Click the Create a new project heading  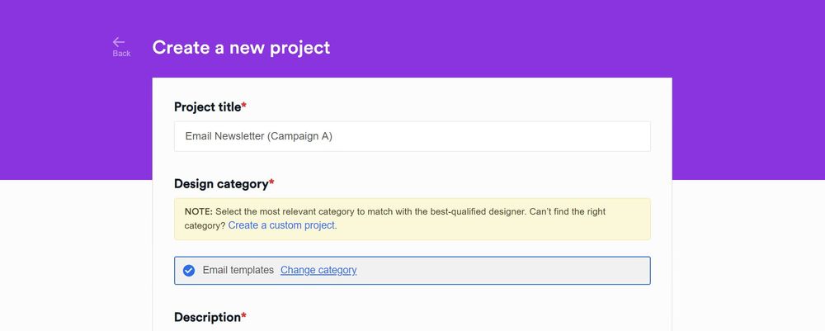[x=241, y=47]
